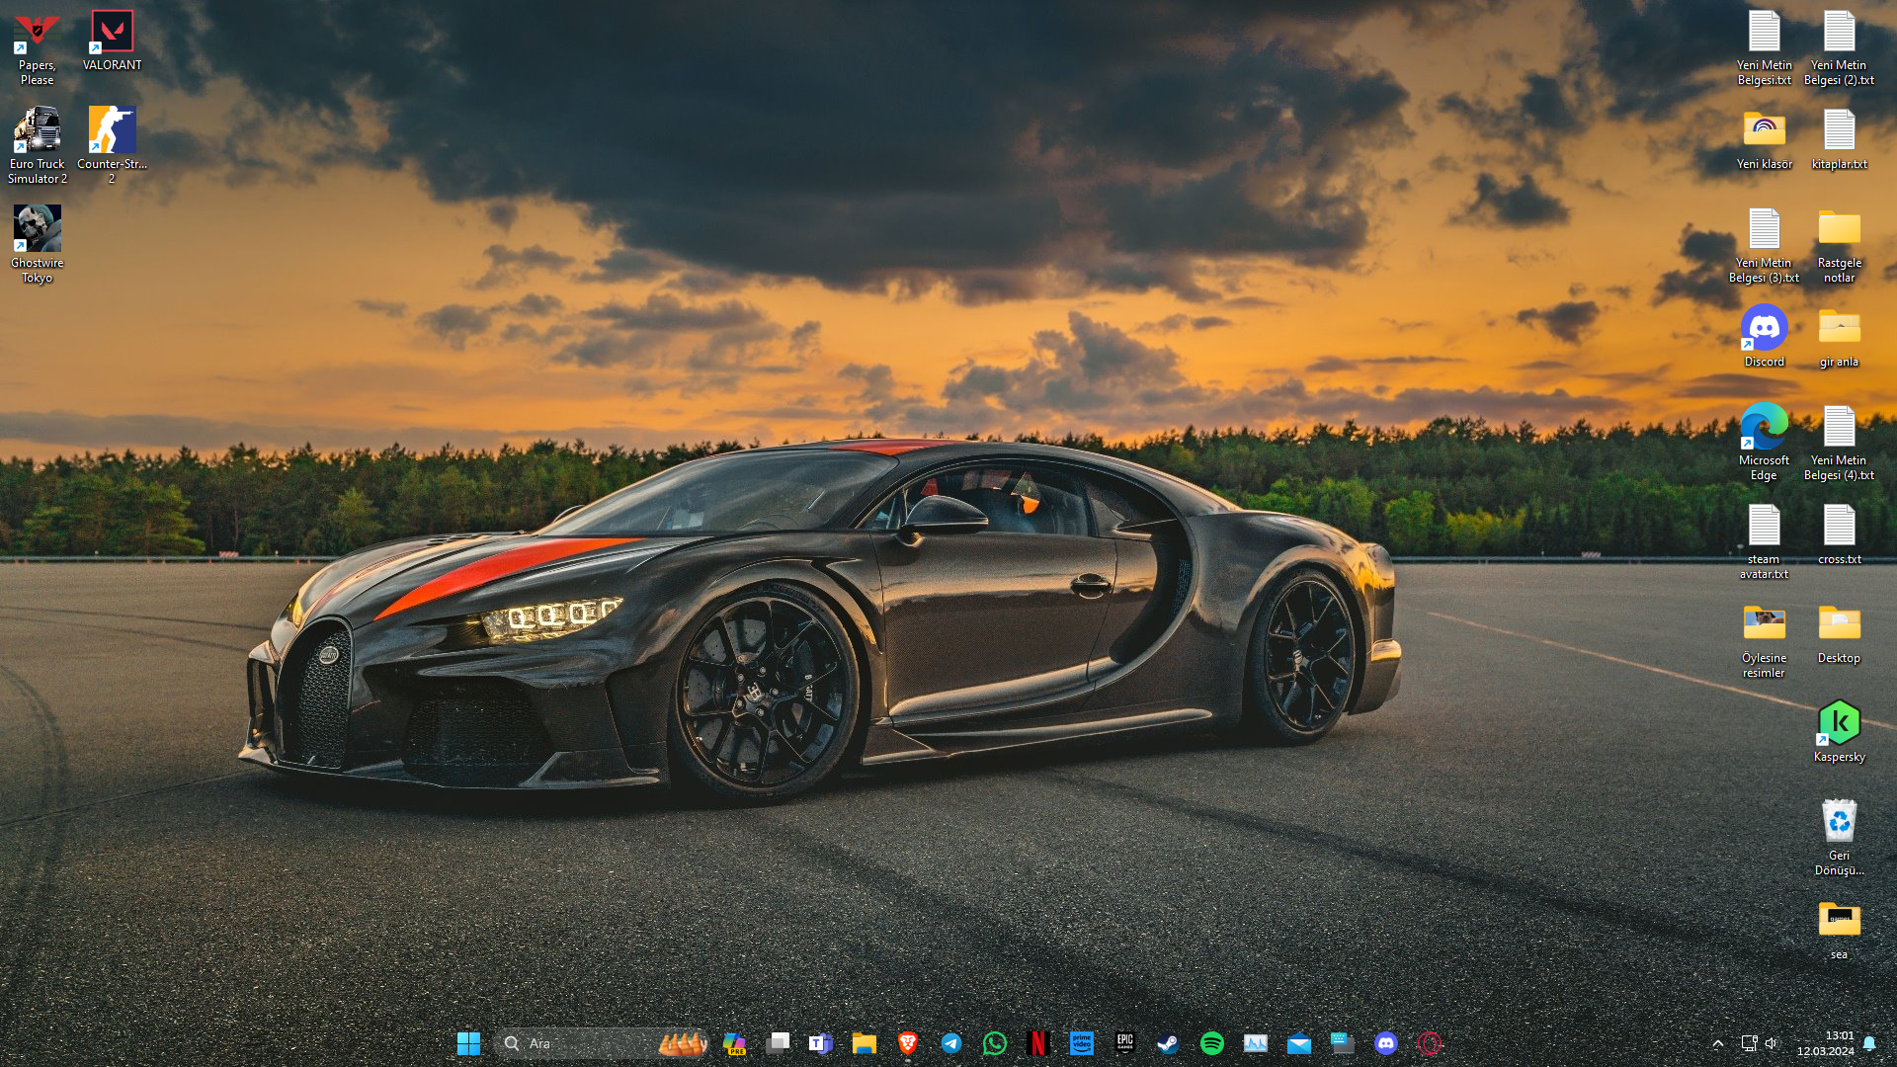Select the Geri Dönüşüm recycle bin

click(1839, 838)
